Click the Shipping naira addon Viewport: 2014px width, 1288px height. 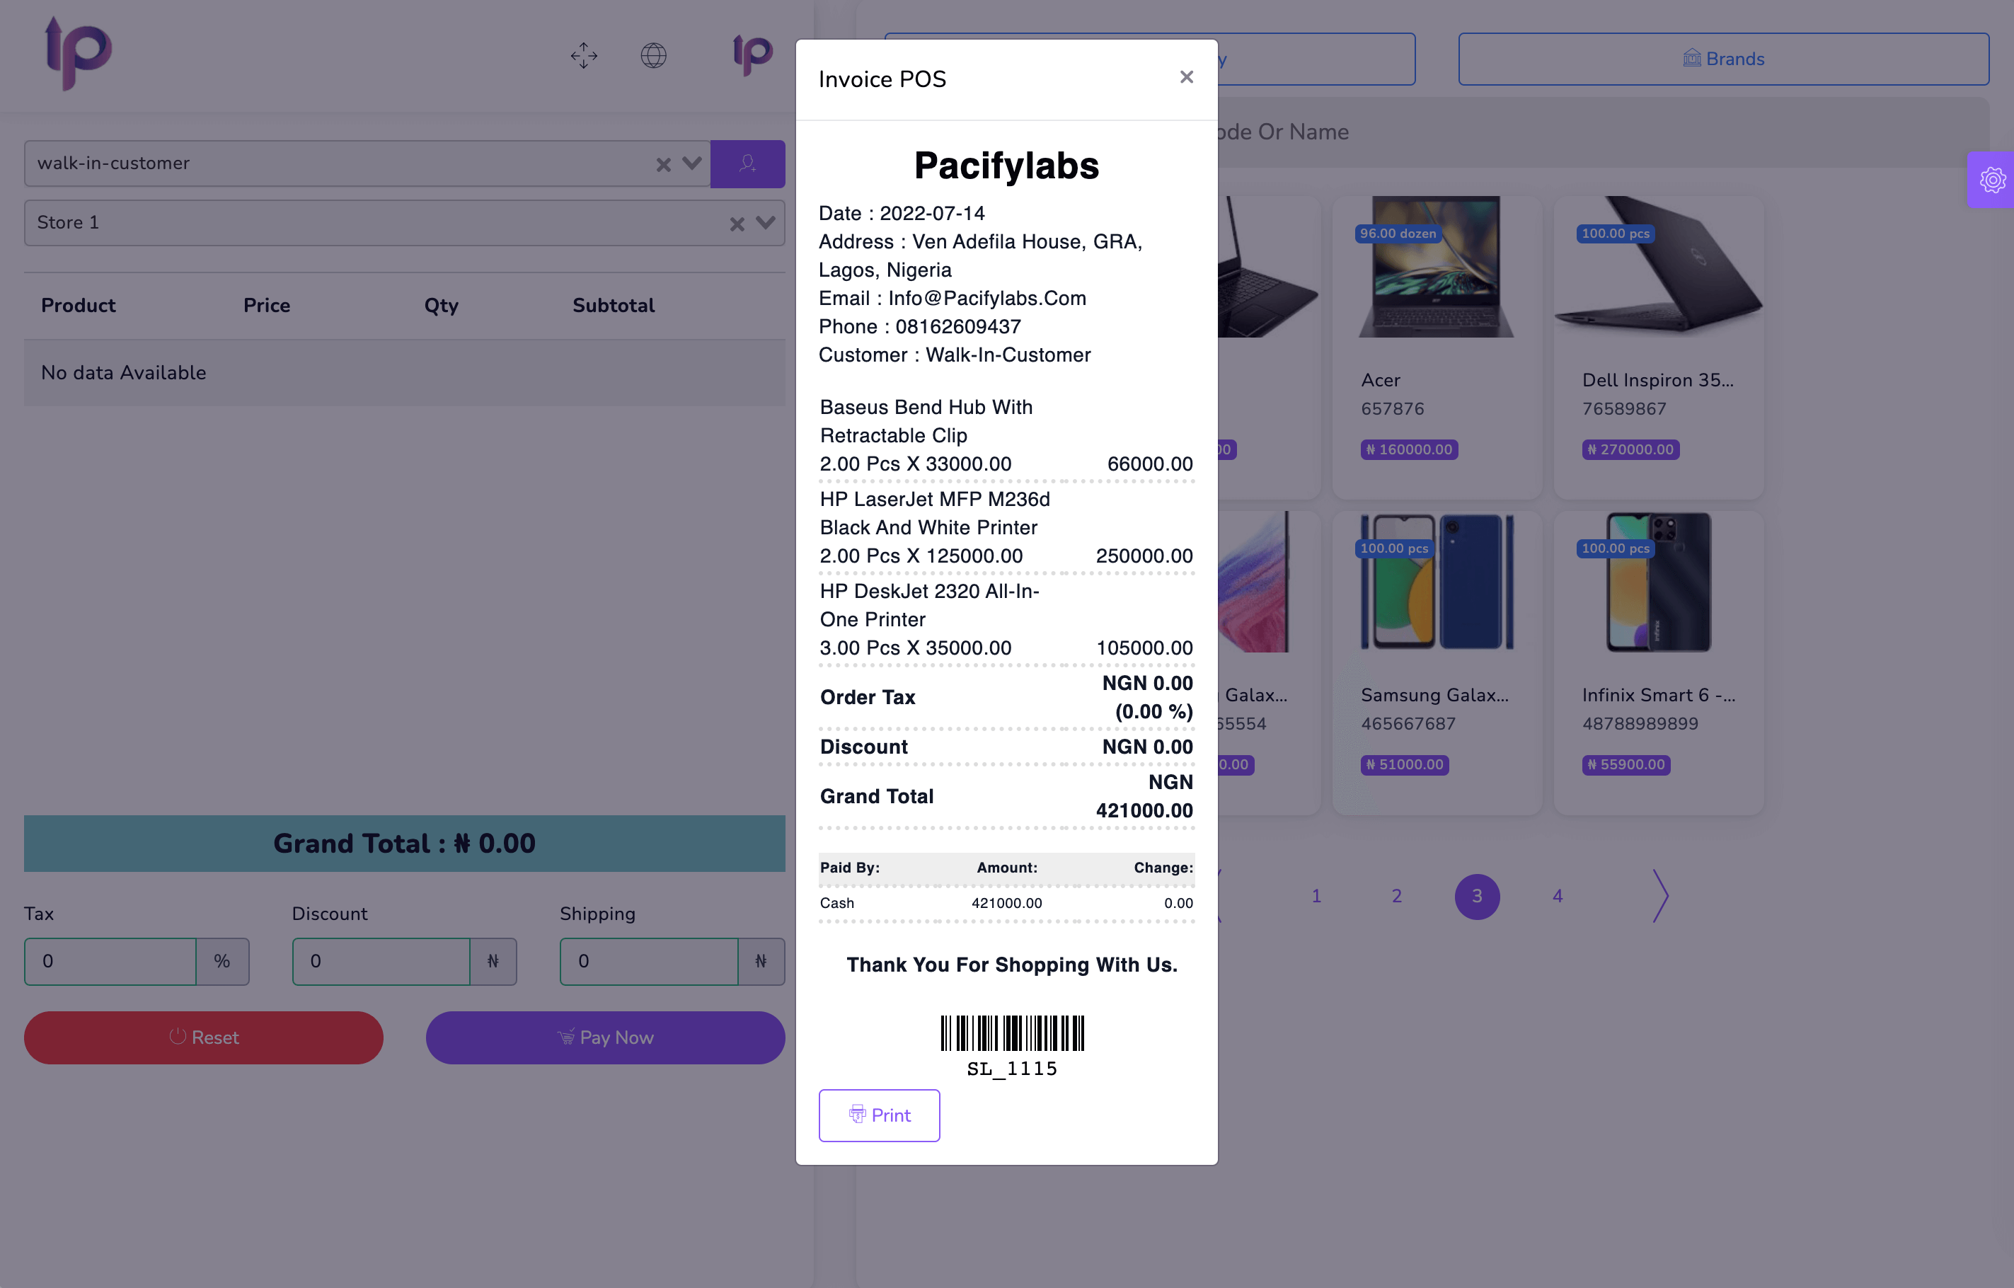[761, 961]
